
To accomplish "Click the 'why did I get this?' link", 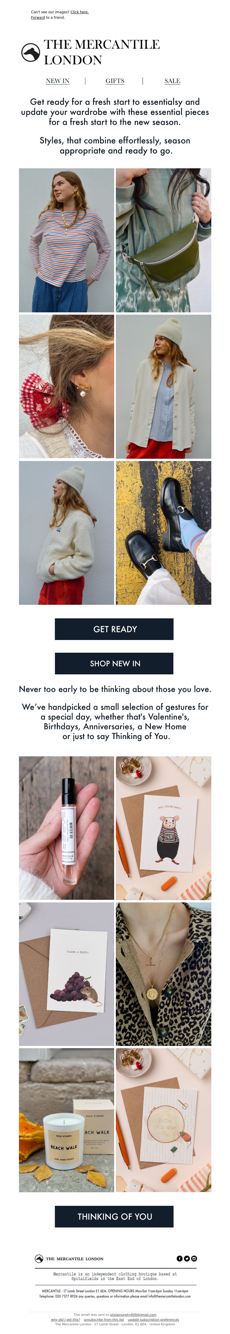I will [x=66, y=1320].
